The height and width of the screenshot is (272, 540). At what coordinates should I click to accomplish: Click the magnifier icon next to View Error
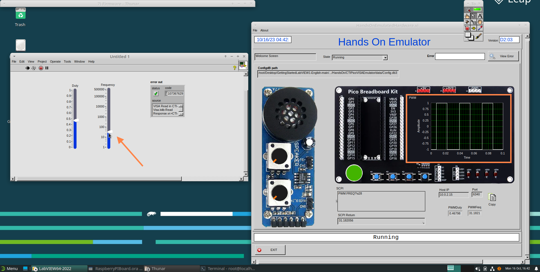(492, 56)
